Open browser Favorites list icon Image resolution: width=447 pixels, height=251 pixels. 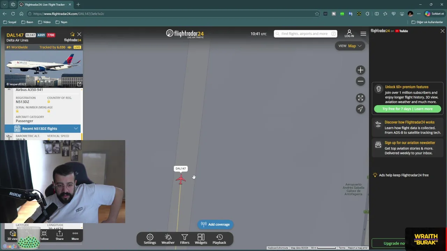click(385, 14)
